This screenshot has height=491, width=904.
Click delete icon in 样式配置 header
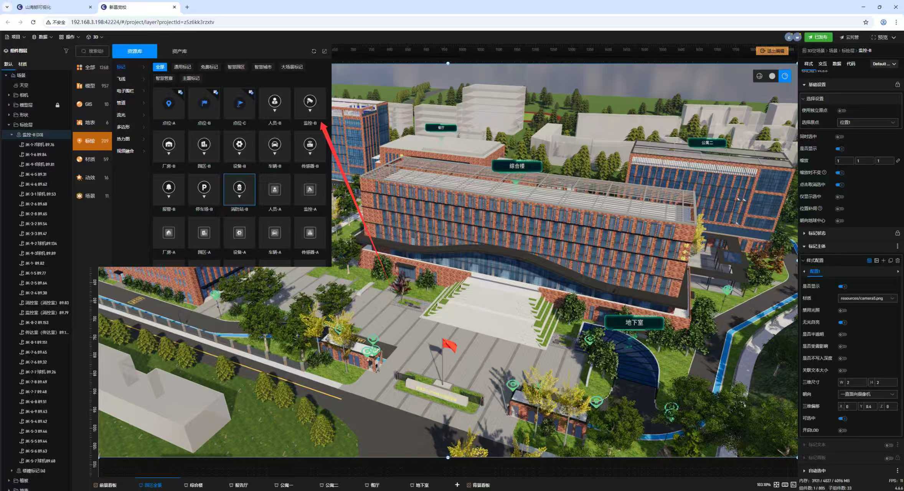(897, 260)
